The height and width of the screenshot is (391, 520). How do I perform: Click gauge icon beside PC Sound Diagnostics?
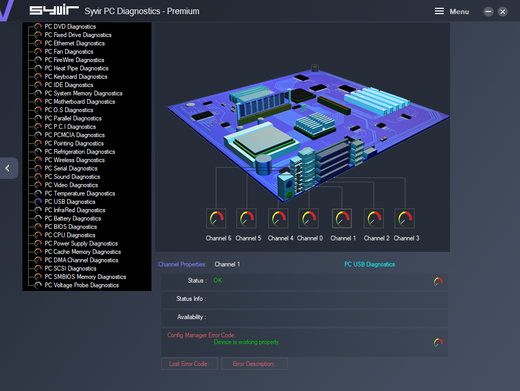pos(39,177)
